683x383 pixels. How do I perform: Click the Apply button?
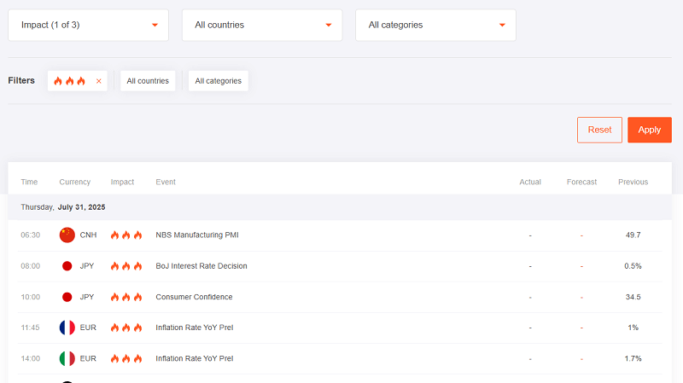[x=650, y=130]
